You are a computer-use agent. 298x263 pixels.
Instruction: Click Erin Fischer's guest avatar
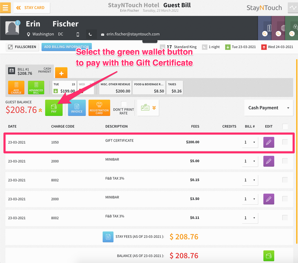(12, 28)
